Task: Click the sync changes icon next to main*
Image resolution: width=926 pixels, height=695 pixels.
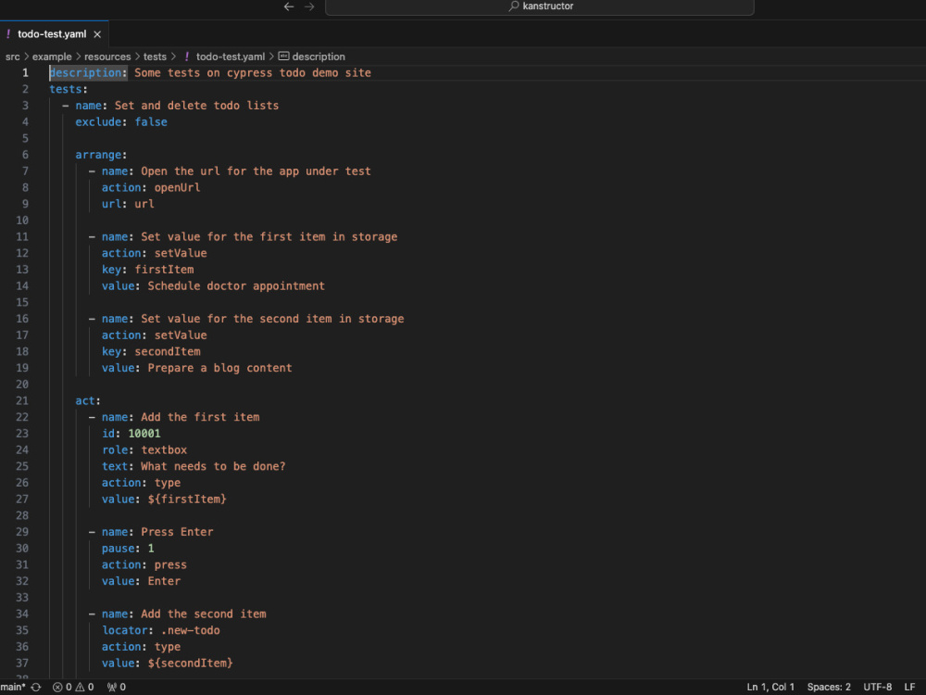Action: click(x=36, y=687)
